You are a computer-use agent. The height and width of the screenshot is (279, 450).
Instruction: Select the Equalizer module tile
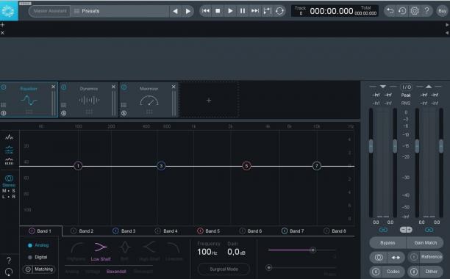[29, 100]
